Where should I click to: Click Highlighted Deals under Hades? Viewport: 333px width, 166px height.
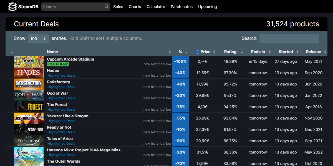tap(61, 76)
